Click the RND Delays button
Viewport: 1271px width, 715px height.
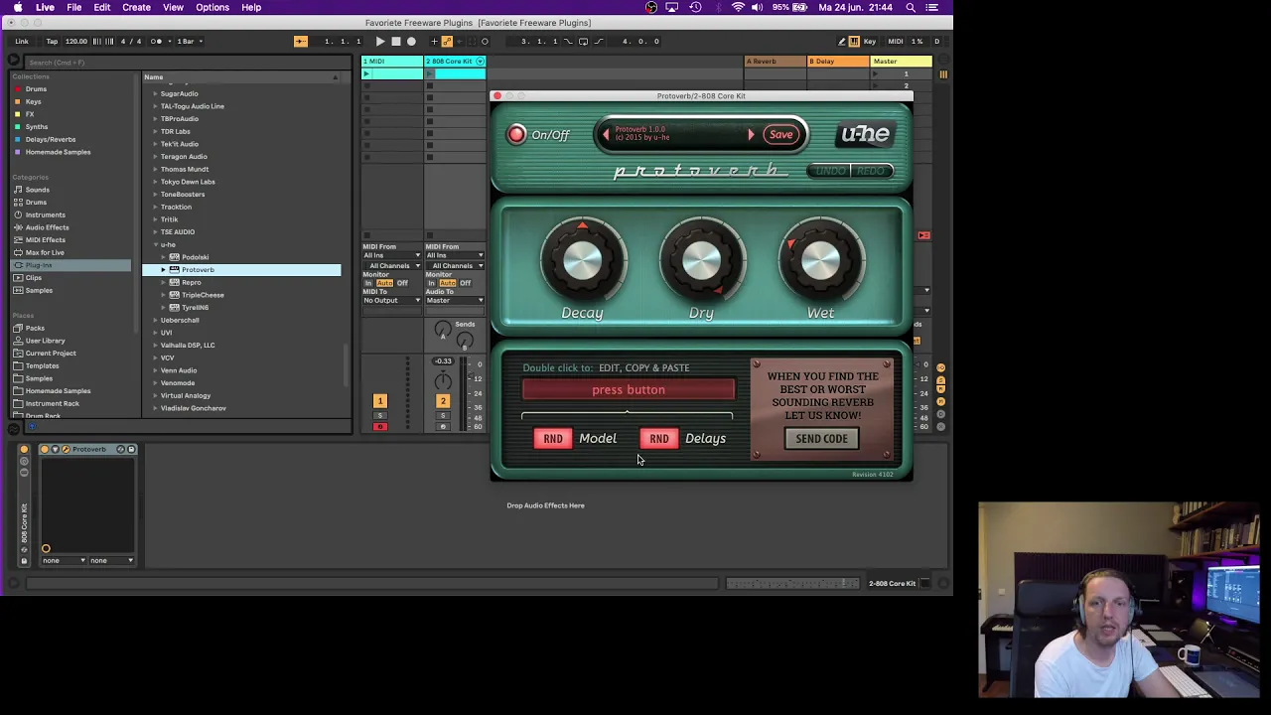coord(659,438)
